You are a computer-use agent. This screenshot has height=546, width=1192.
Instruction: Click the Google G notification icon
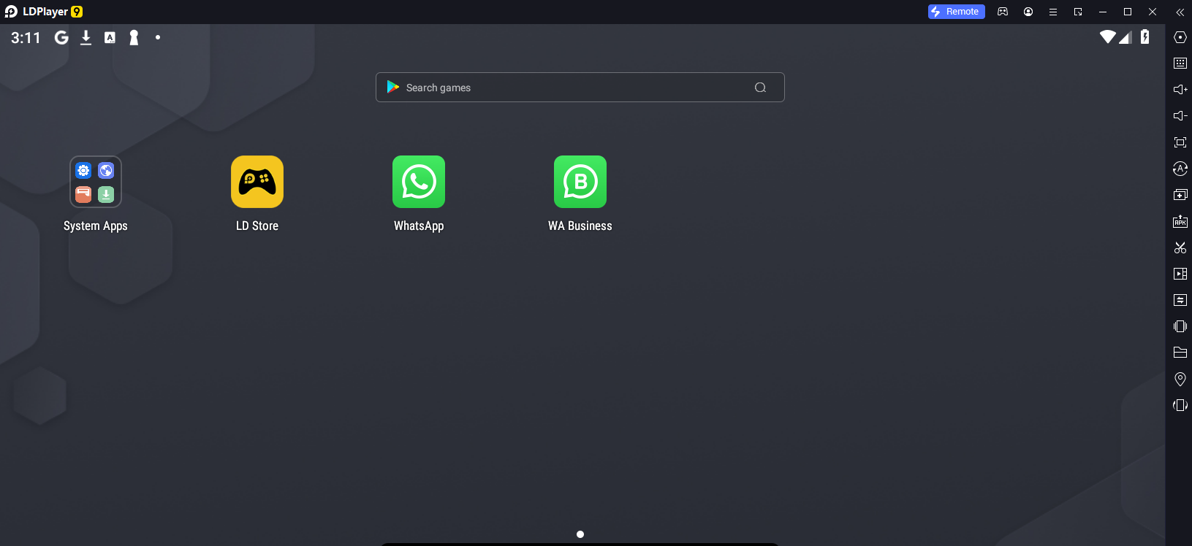point(61,37)
